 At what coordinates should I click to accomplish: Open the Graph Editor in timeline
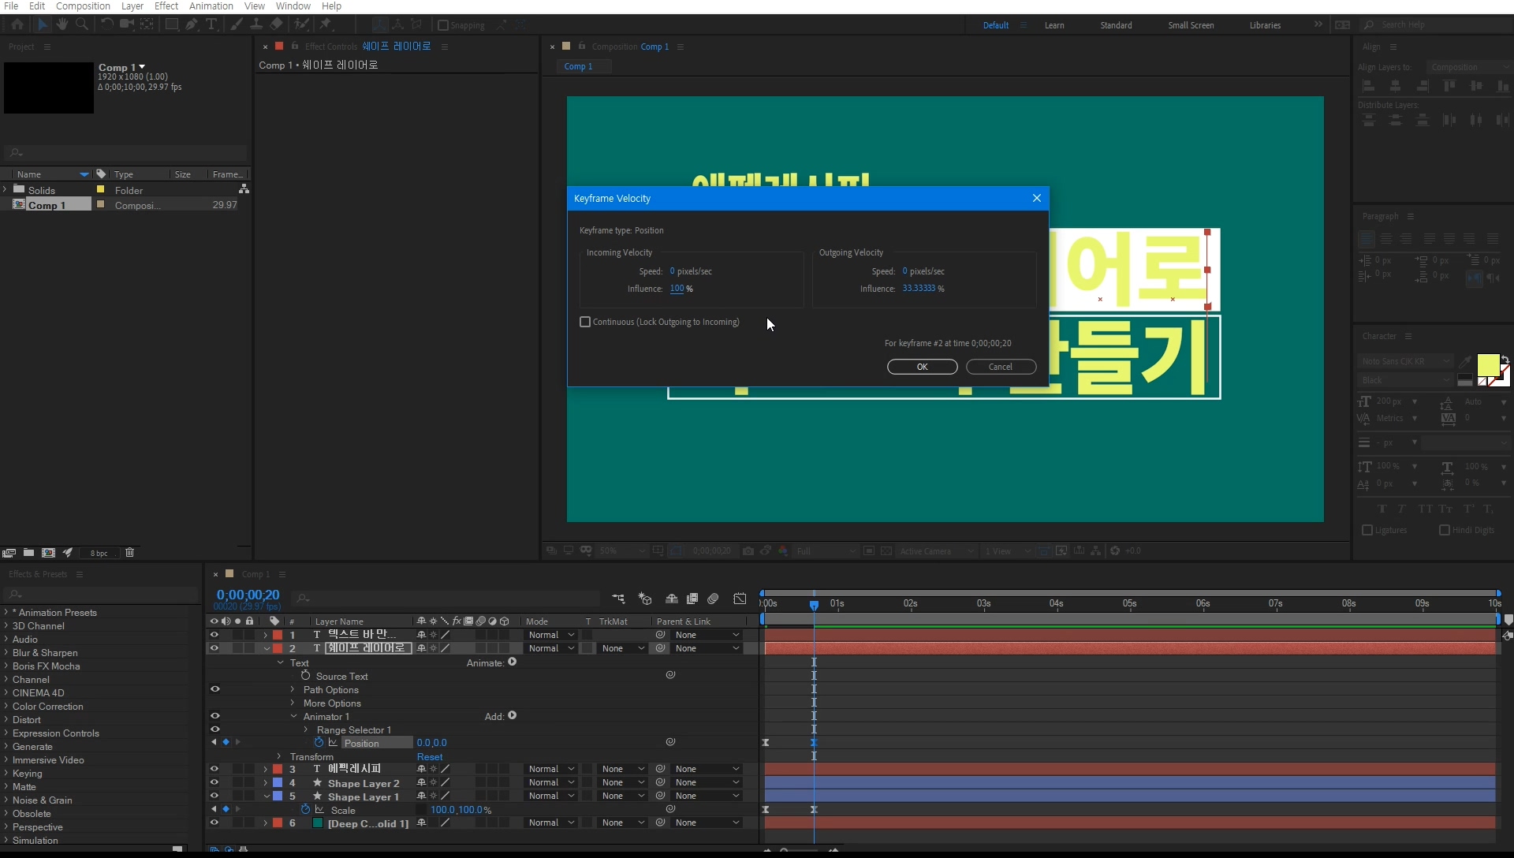point(740,599)
